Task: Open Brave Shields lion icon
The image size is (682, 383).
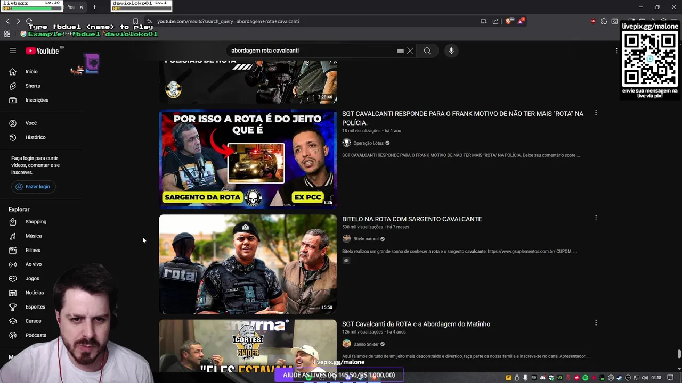Action: point(508,21)
